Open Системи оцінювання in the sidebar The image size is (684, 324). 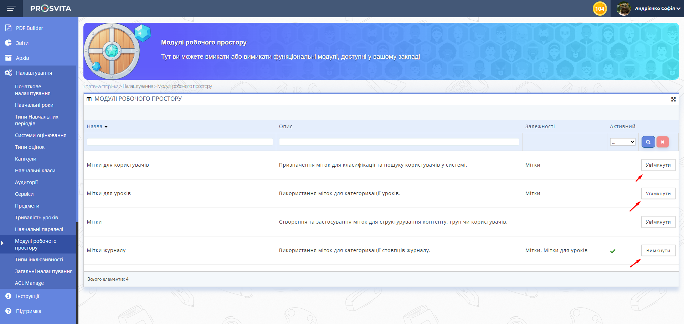click(x=41, y=135)
